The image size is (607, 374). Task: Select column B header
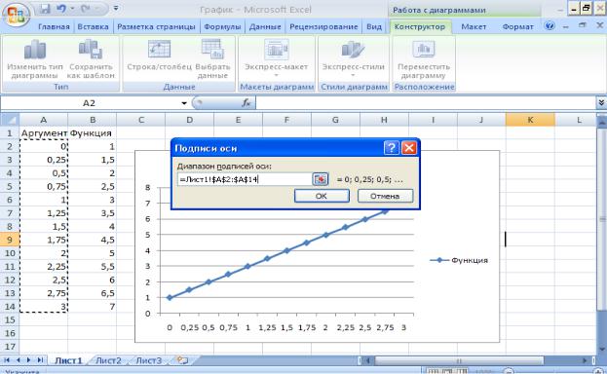tap(93, 120)
